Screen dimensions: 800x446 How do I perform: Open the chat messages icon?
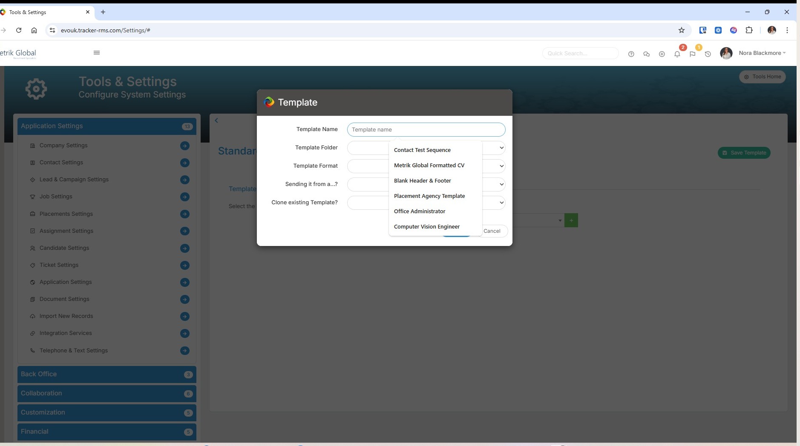coord(647,54)
